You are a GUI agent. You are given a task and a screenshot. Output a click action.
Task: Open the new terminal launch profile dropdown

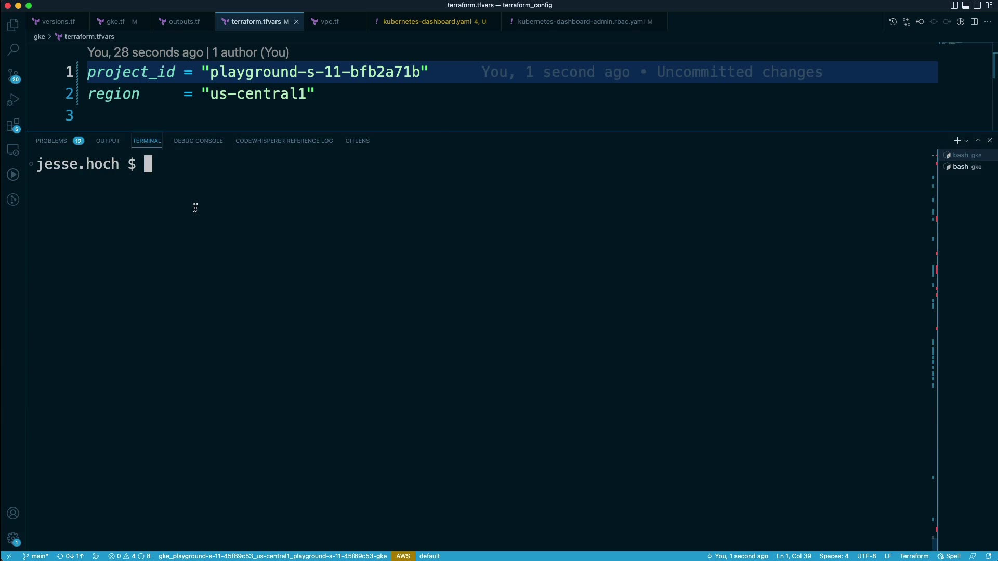(966, 141)
